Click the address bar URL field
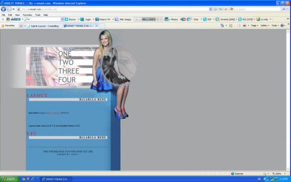291x182 pixels. [113, 9]
